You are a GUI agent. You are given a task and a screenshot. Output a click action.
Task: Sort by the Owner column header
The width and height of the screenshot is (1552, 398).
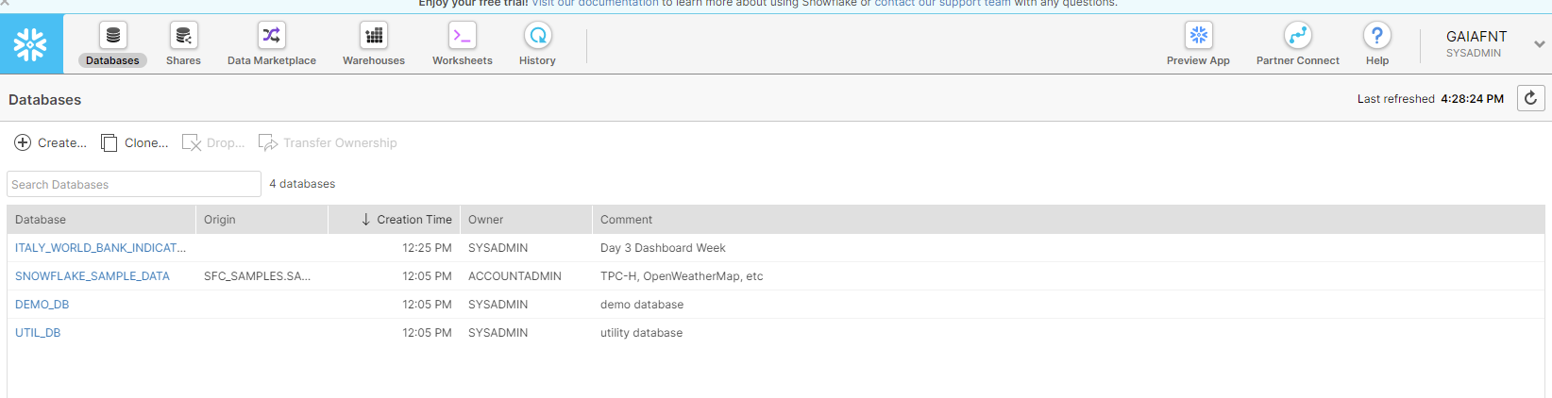click(486, 220)
